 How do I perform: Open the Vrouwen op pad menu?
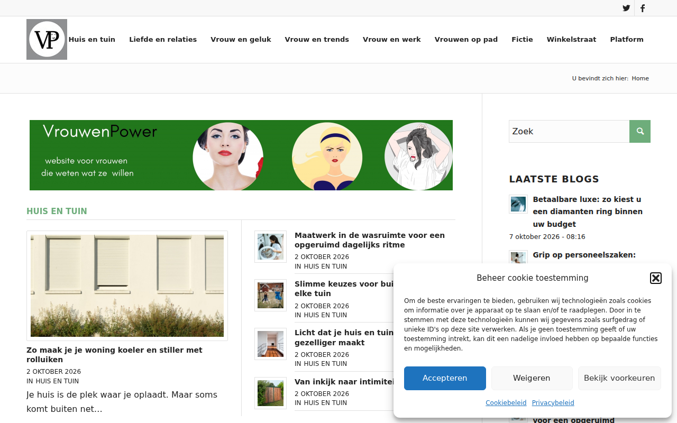click(x=466, y=40)
